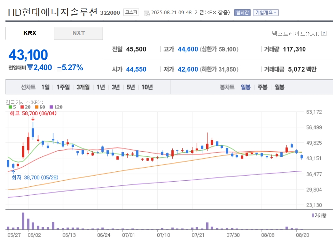Screen dimensions: 333x243
Task: Click the 봉차트 label
Action: pos(227,87)
